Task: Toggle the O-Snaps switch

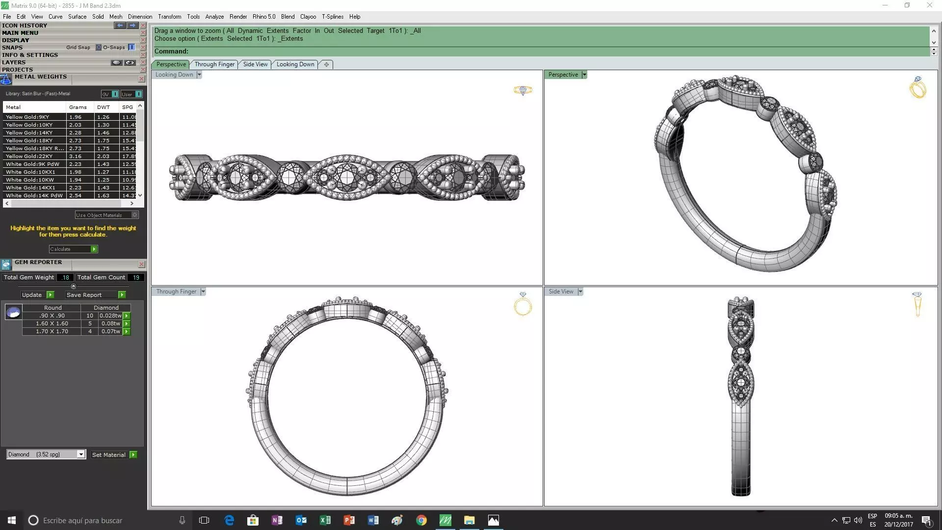Action: click(x=131, y=48)
